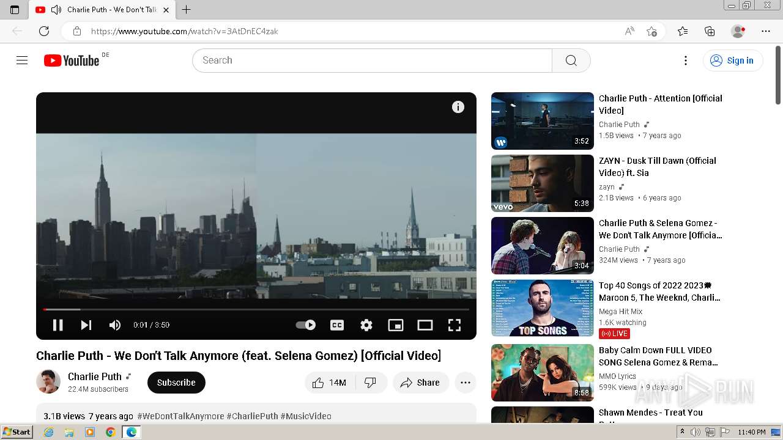Go back in the browser
This screenshot has width=783, height=440.
(x=17, y=31)
